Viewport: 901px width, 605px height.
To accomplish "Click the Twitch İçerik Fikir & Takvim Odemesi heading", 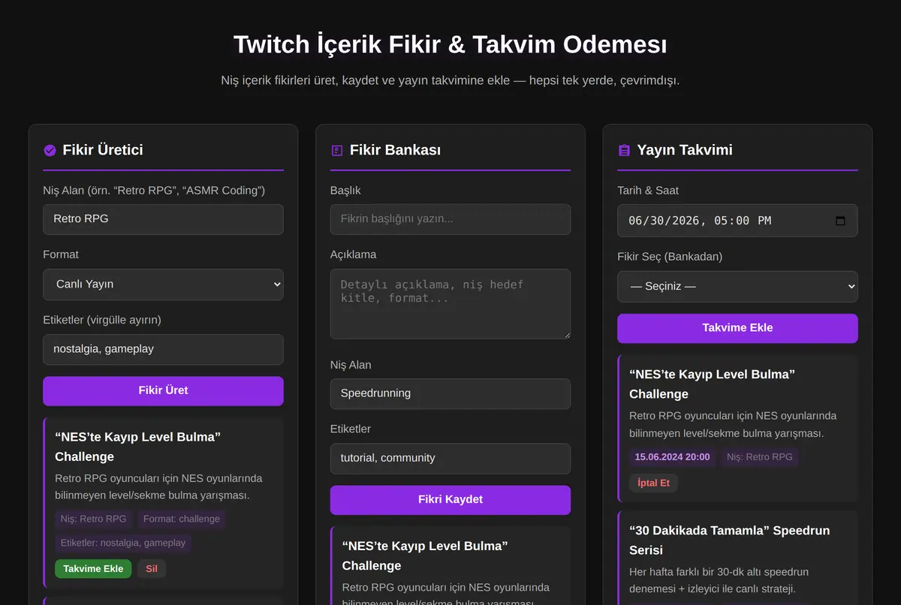I will (450, 44).
